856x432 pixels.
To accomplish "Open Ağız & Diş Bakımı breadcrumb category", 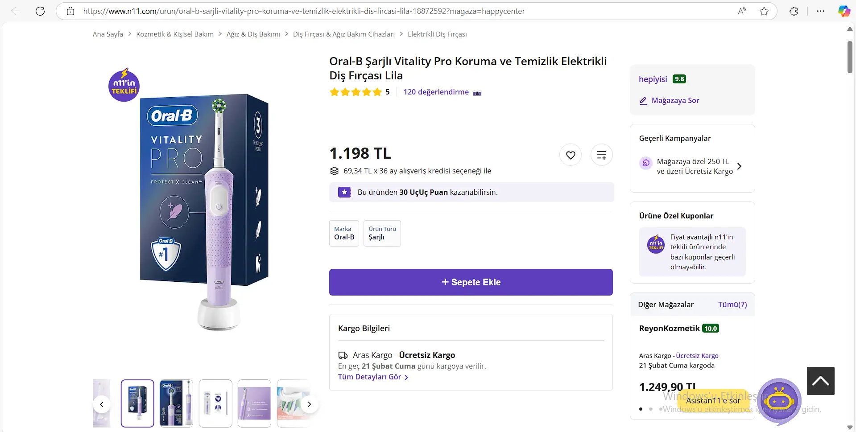I will pyautogui.click(x=253, y=34).
